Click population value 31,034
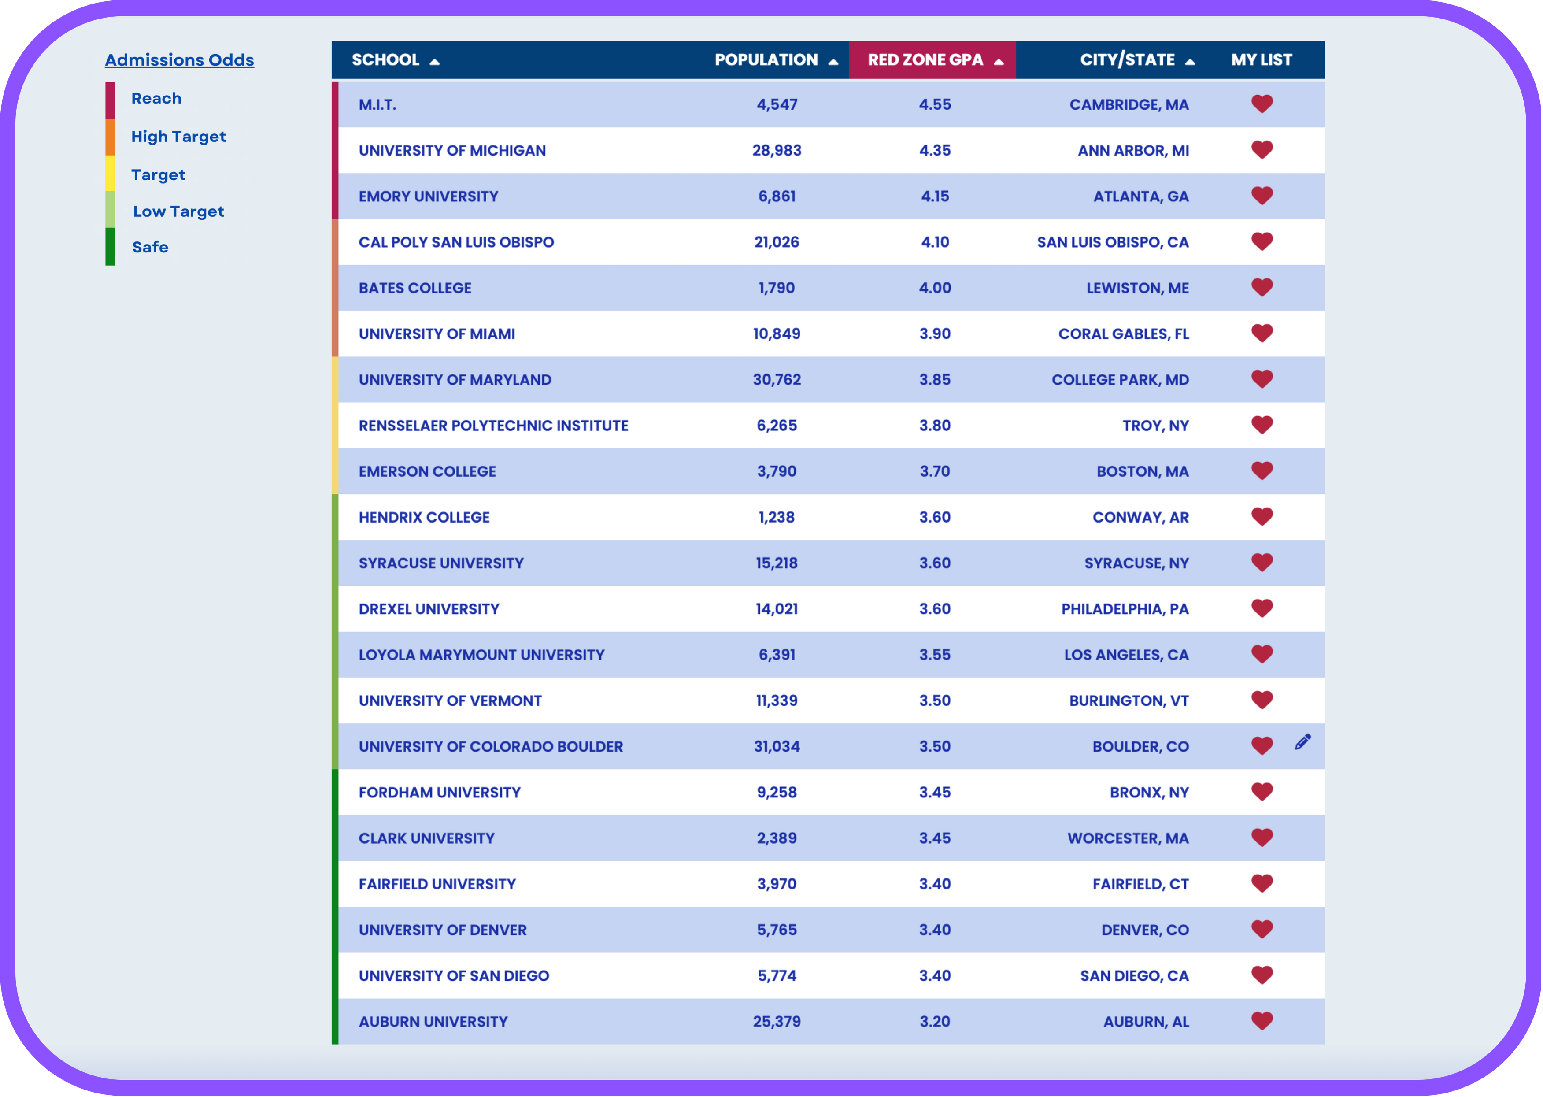 (777, 747)
